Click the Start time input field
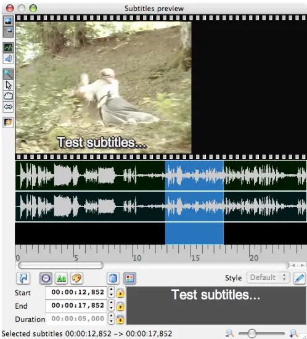 point(76,292)
